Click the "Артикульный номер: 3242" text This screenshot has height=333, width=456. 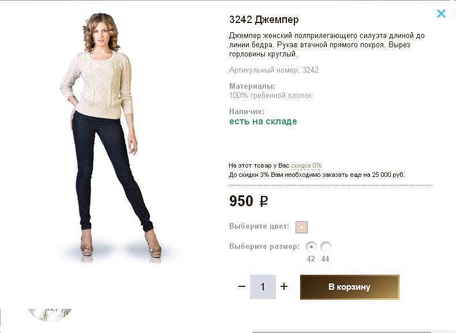274,70
